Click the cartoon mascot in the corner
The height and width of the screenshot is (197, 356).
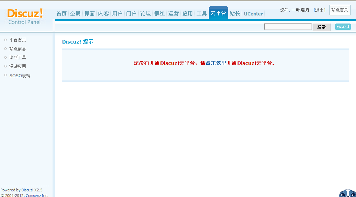click(x=347, y=193)
